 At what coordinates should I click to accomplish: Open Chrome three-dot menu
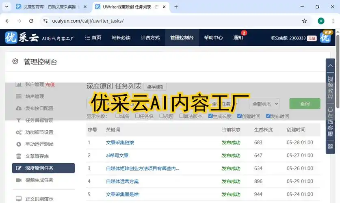click(x=333, y=21)
